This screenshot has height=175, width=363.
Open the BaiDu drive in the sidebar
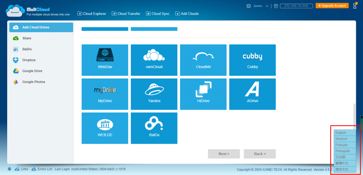(41, 49)
